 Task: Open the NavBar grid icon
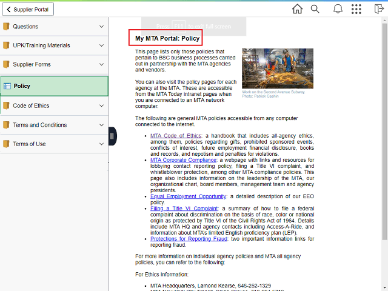click(x=356, y=9)
